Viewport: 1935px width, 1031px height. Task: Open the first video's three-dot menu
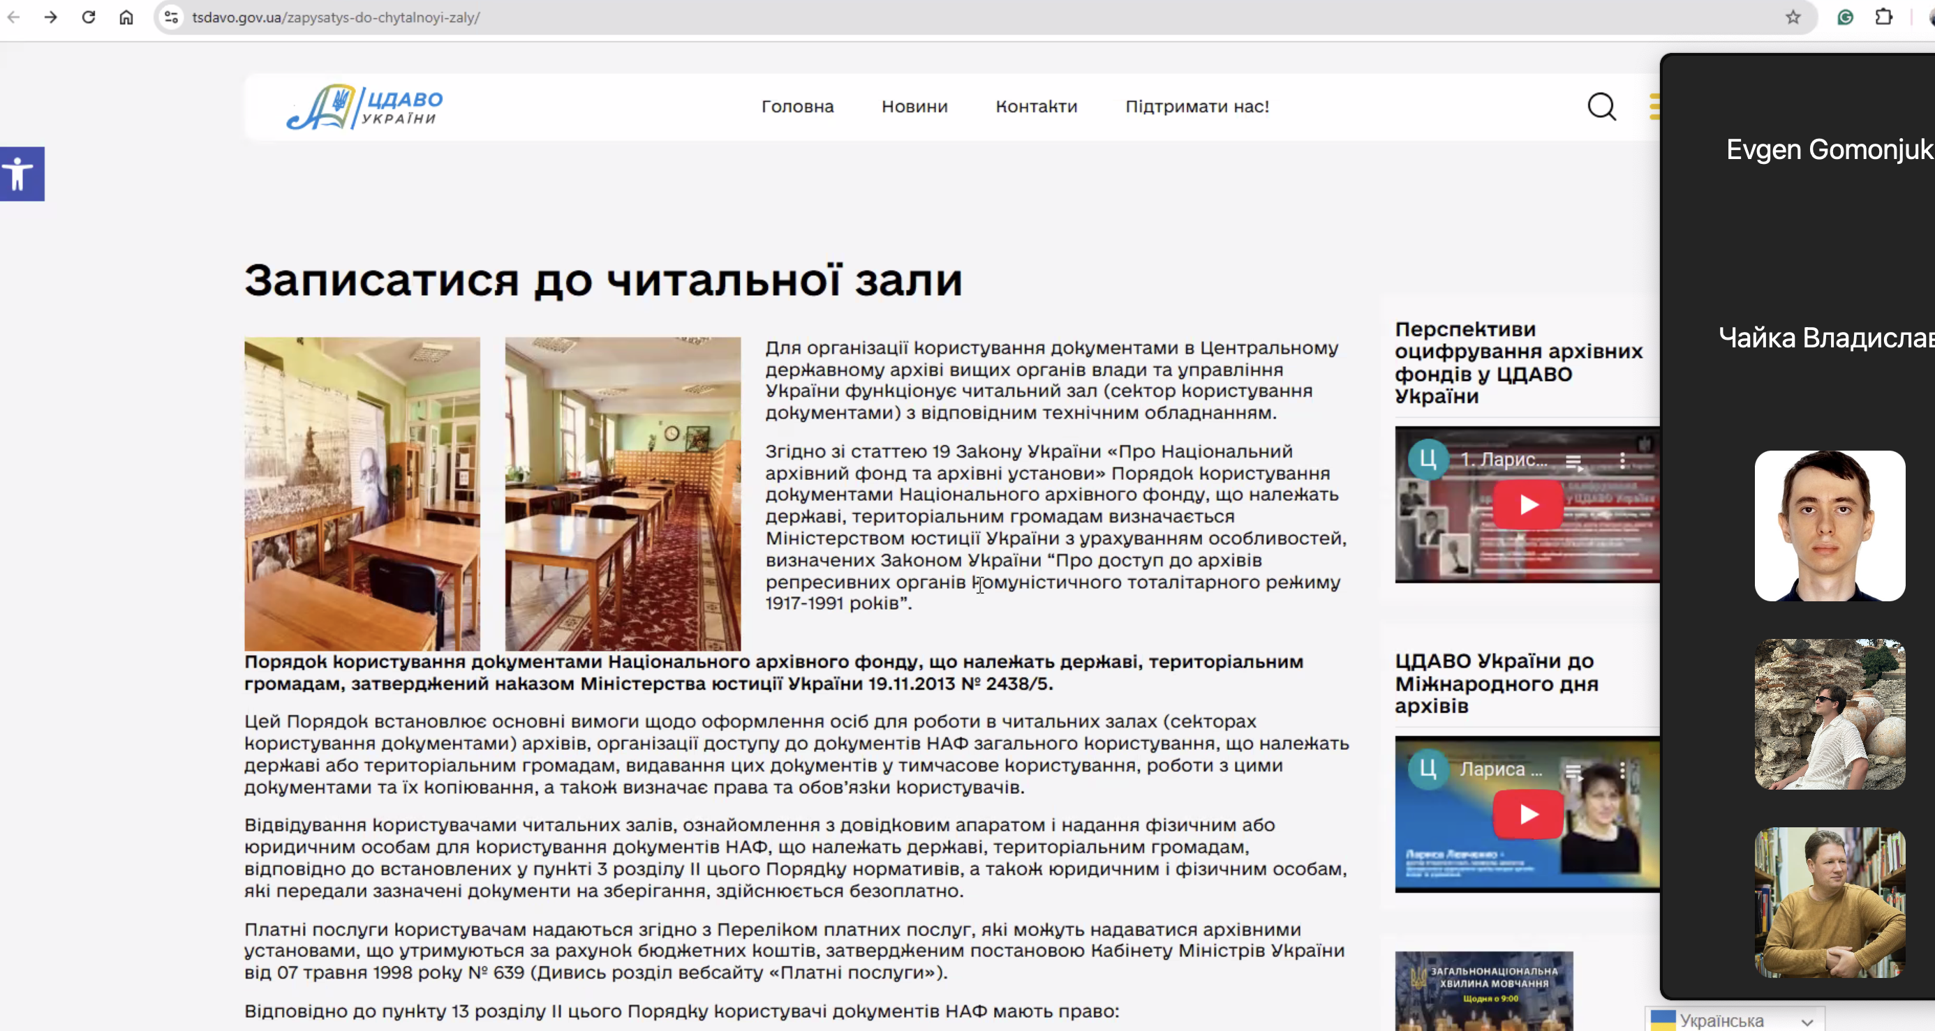click(1622, 460)
